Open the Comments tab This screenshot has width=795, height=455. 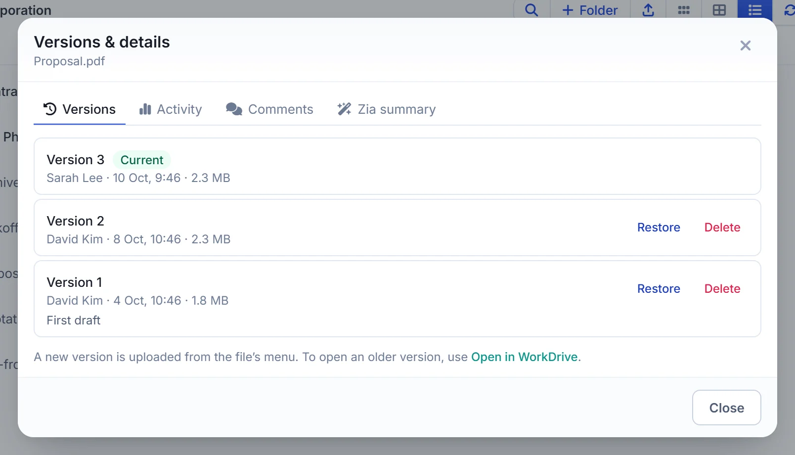269,109
